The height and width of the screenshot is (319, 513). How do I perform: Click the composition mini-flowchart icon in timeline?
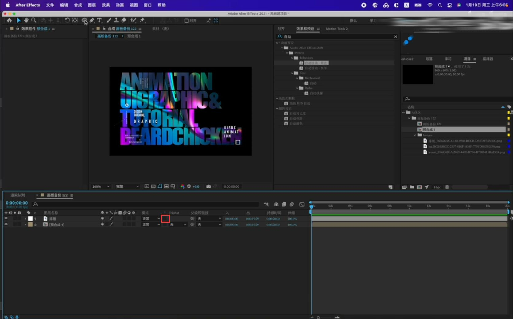pos(266,204)
